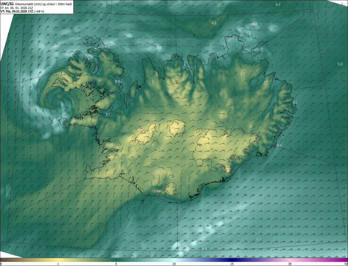Image resolution: width=348 pixels, height=266 pixels.
Task: Click the color scale tick label 15
Action: click(x=232, y=264)
